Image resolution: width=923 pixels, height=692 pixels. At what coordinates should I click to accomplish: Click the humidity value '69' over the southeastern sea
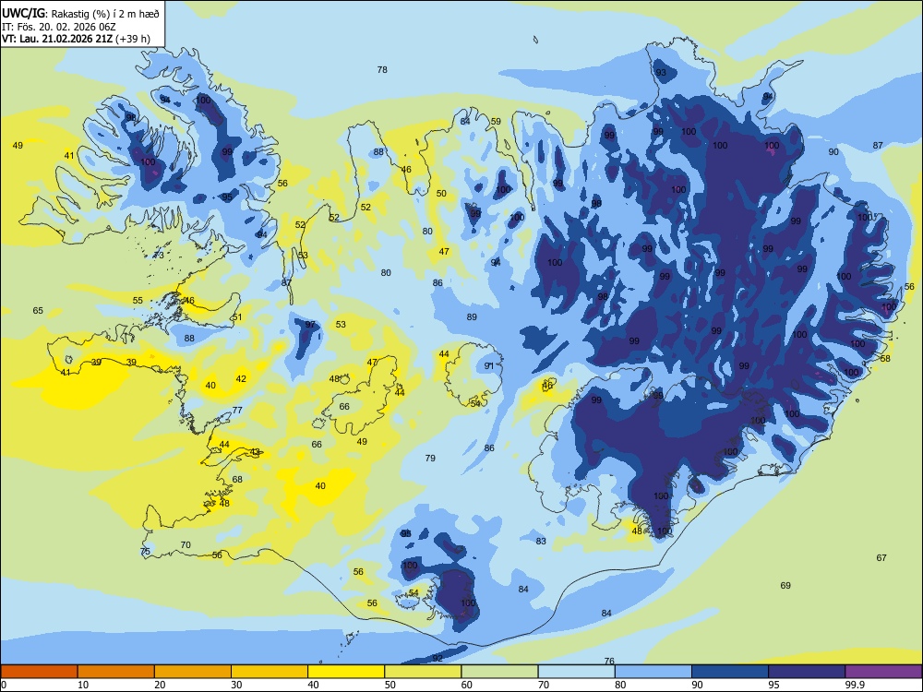coord(785,586)
